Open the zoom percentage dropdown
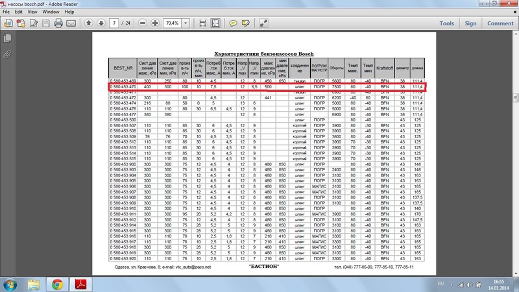This screenshot has height=292, width=519. click(186, 23)
